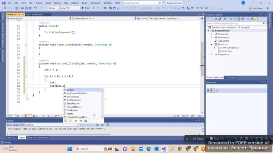The width and height of the screenshot is (273, 153).
Task: Click the Save All toolbar icon
Action: 30,8
